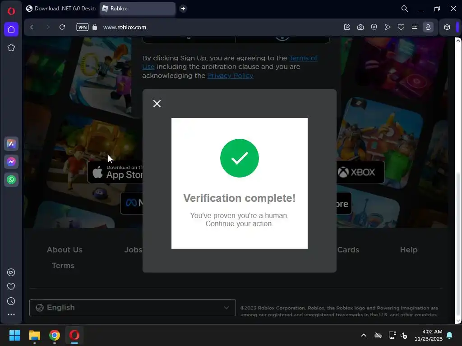Open the share page icon in address bar
This screenshot has height=346, width=462.
[347, 27]
